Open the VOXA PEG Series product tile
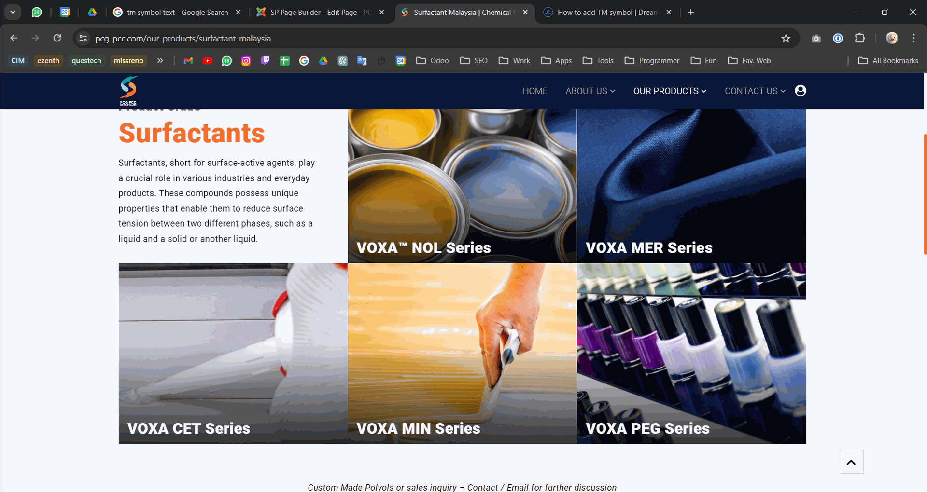This screenshot has height=492, width=927. (691, 353)
